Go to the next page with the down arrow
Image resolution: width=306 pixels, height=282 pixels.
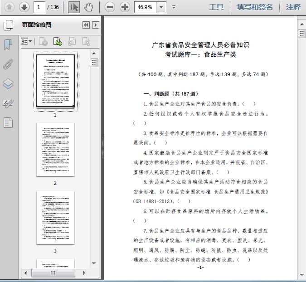coord(24,7)
